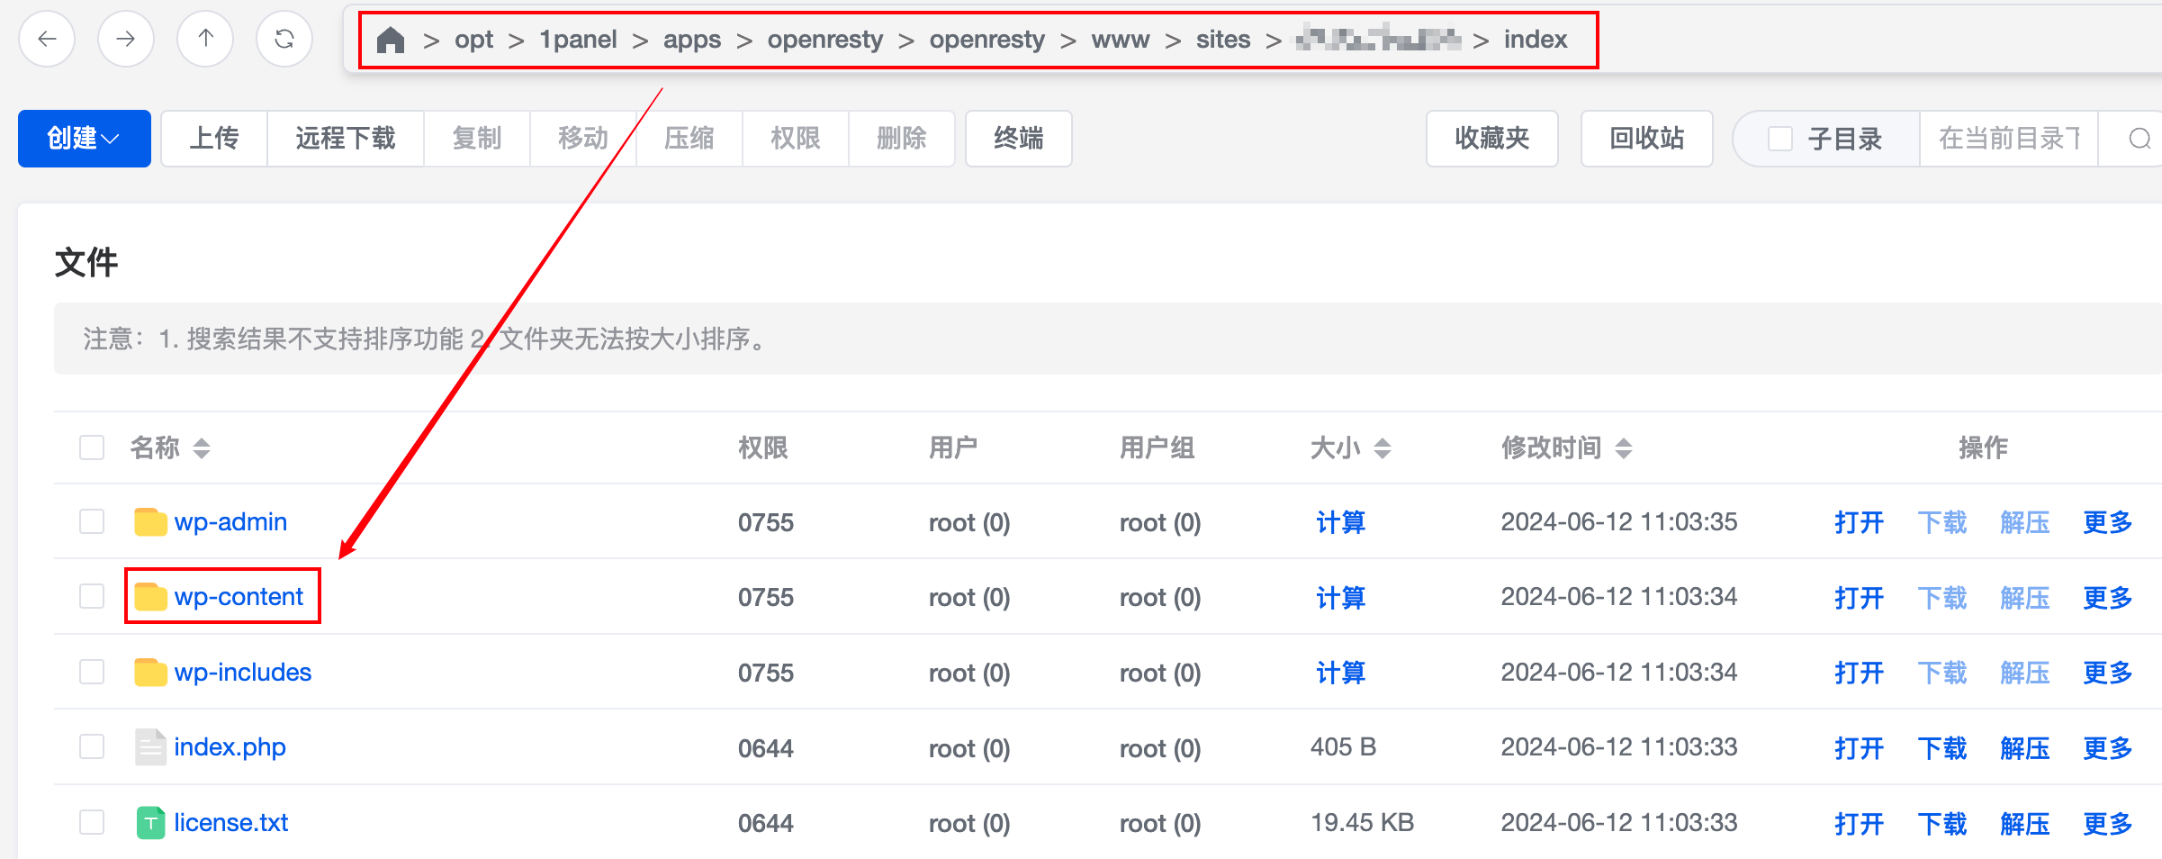The width and height of the screenshot is (2162, 859).
Task: Open 更多 menu for wp-includes
Action: click(x=2107, y=673)
